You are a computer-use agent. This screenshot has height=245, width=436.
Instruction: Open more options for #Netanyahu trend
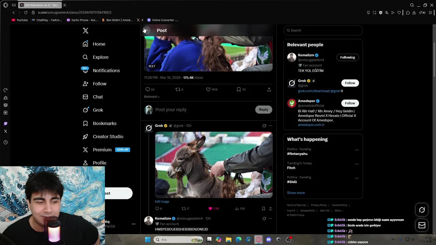point(357,150)
